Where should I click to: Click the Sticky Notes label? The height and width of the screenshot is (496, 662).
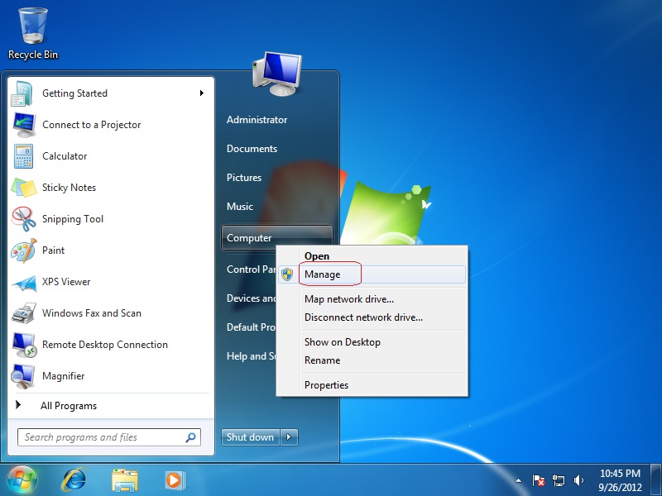pyautogui.click(x=69, y=188)
